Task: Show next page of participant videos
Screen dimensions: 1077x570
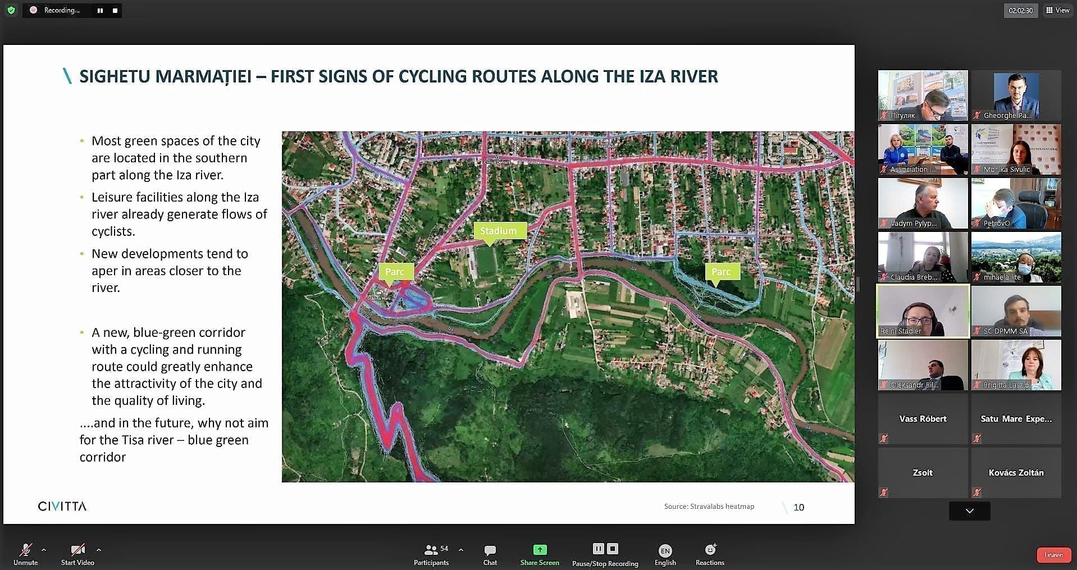Action: click(969, 511)
